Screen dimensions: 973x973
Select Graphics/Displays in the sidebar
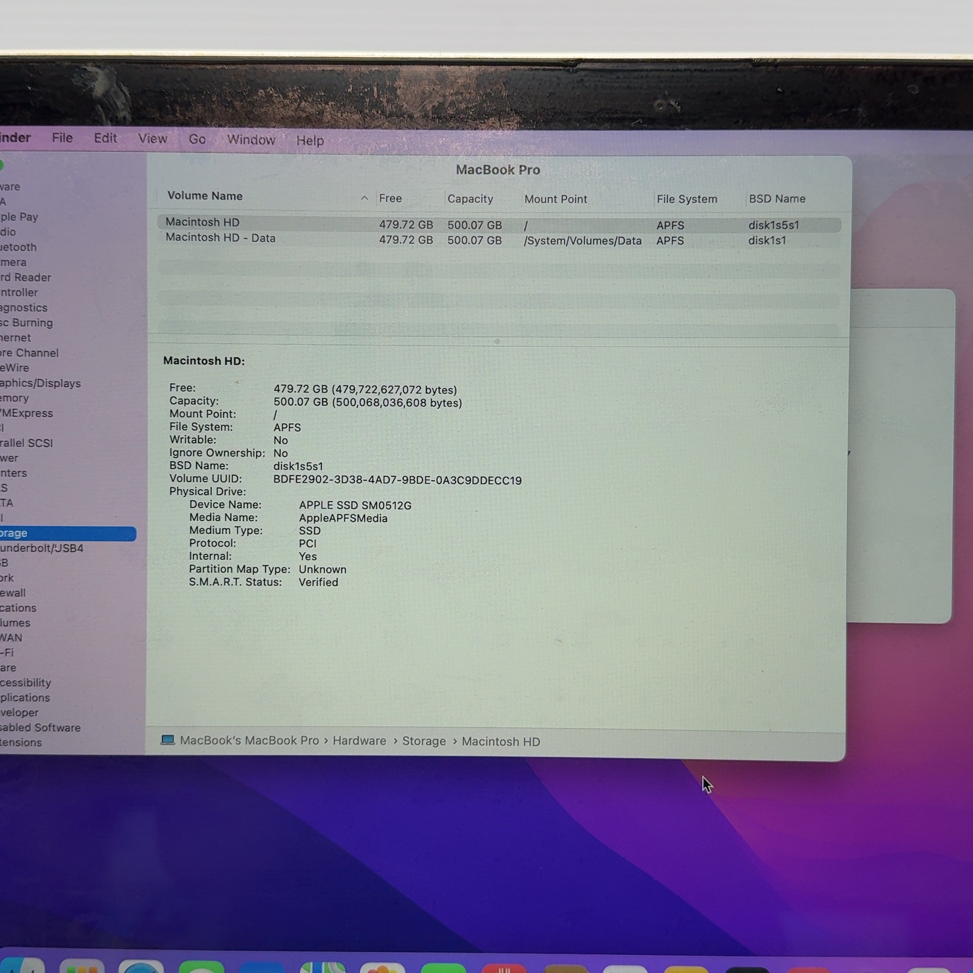tap(40, 383)
